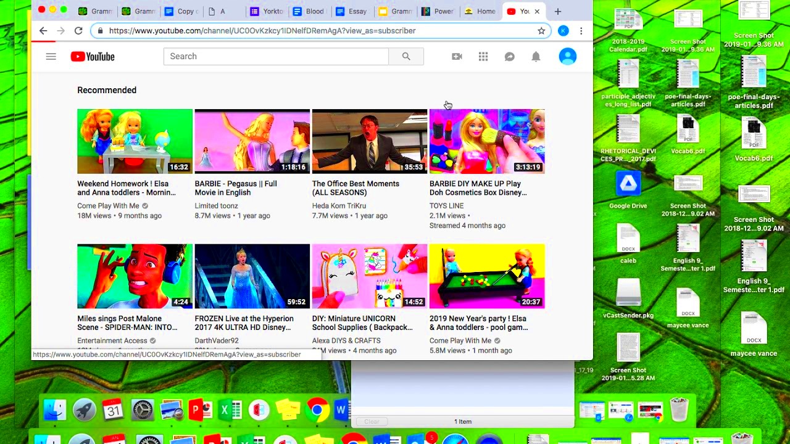The width and height of the screenshot is (790, 444).
Task: Open BARBIE DIY MAKE UP thumbnail
Action: 487,141
